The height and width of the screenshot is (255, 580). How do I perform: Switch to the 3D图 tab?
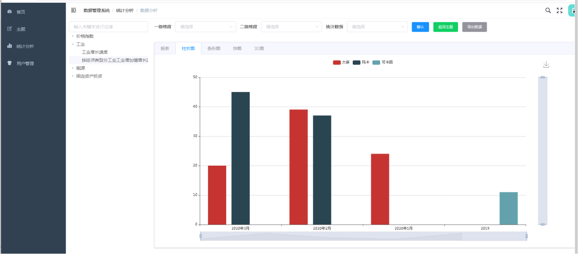point(259,48)
